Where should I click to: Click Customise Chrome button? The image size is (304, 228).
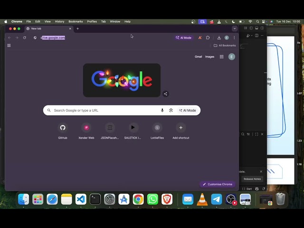[x=218, y=184]
